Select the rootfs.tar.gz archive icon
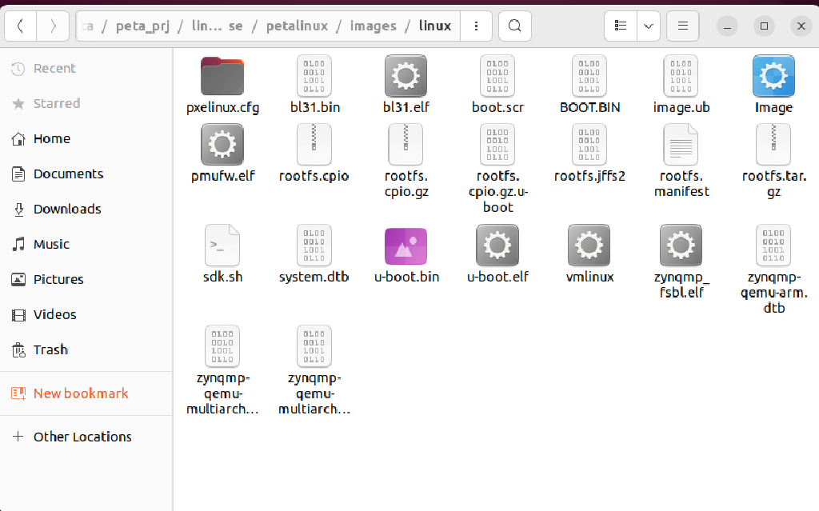 pyautogui.click(x=773, y=146)
